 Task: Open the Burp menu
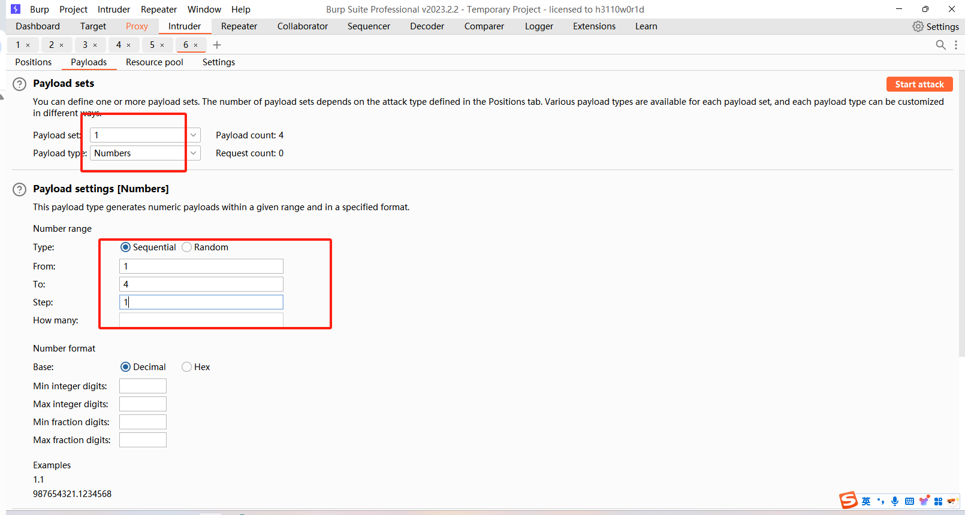click(x=40, y=10)
